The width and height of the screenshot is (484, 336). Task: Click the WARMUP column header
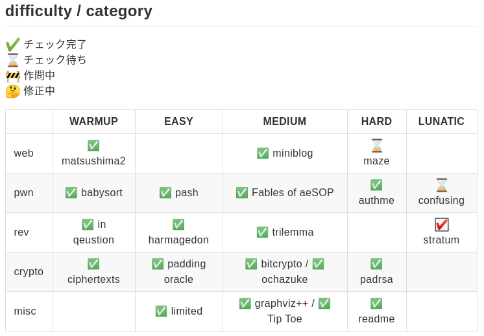(x=93, y=122)
